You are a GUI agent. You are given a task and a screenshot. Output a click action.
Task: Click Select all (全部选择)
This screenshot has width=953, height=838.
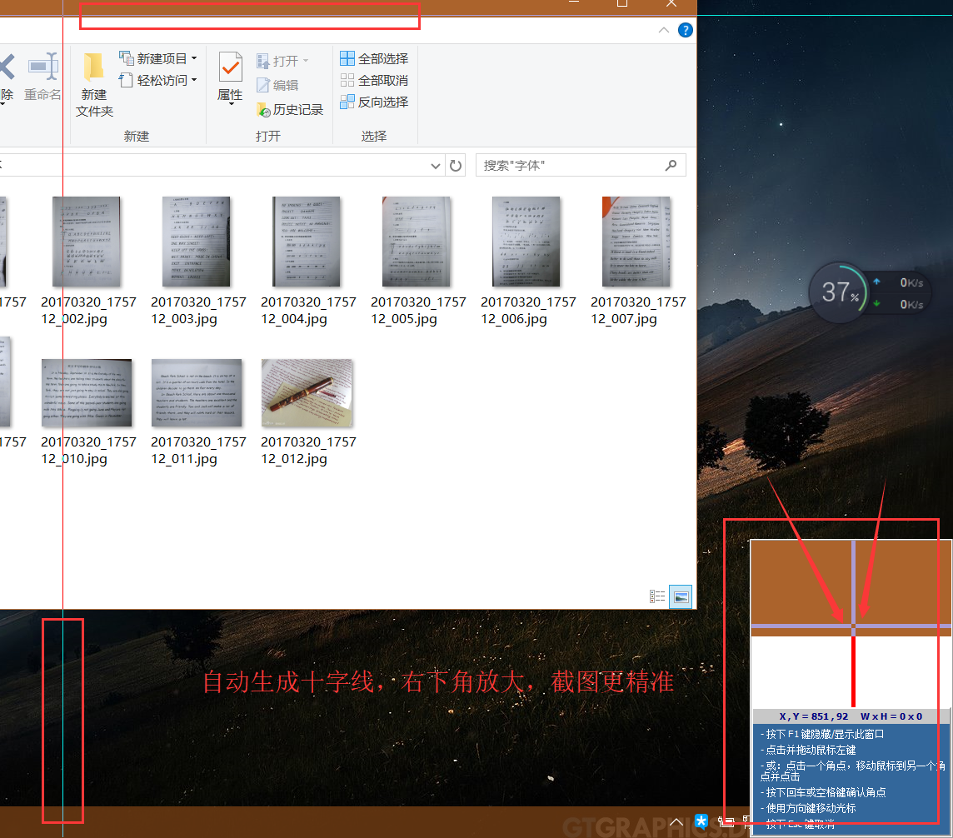coord(373,58)
